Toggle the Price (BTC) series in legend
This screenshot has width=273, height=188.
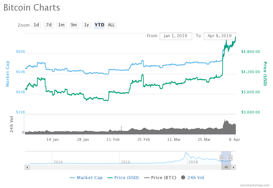160,177
